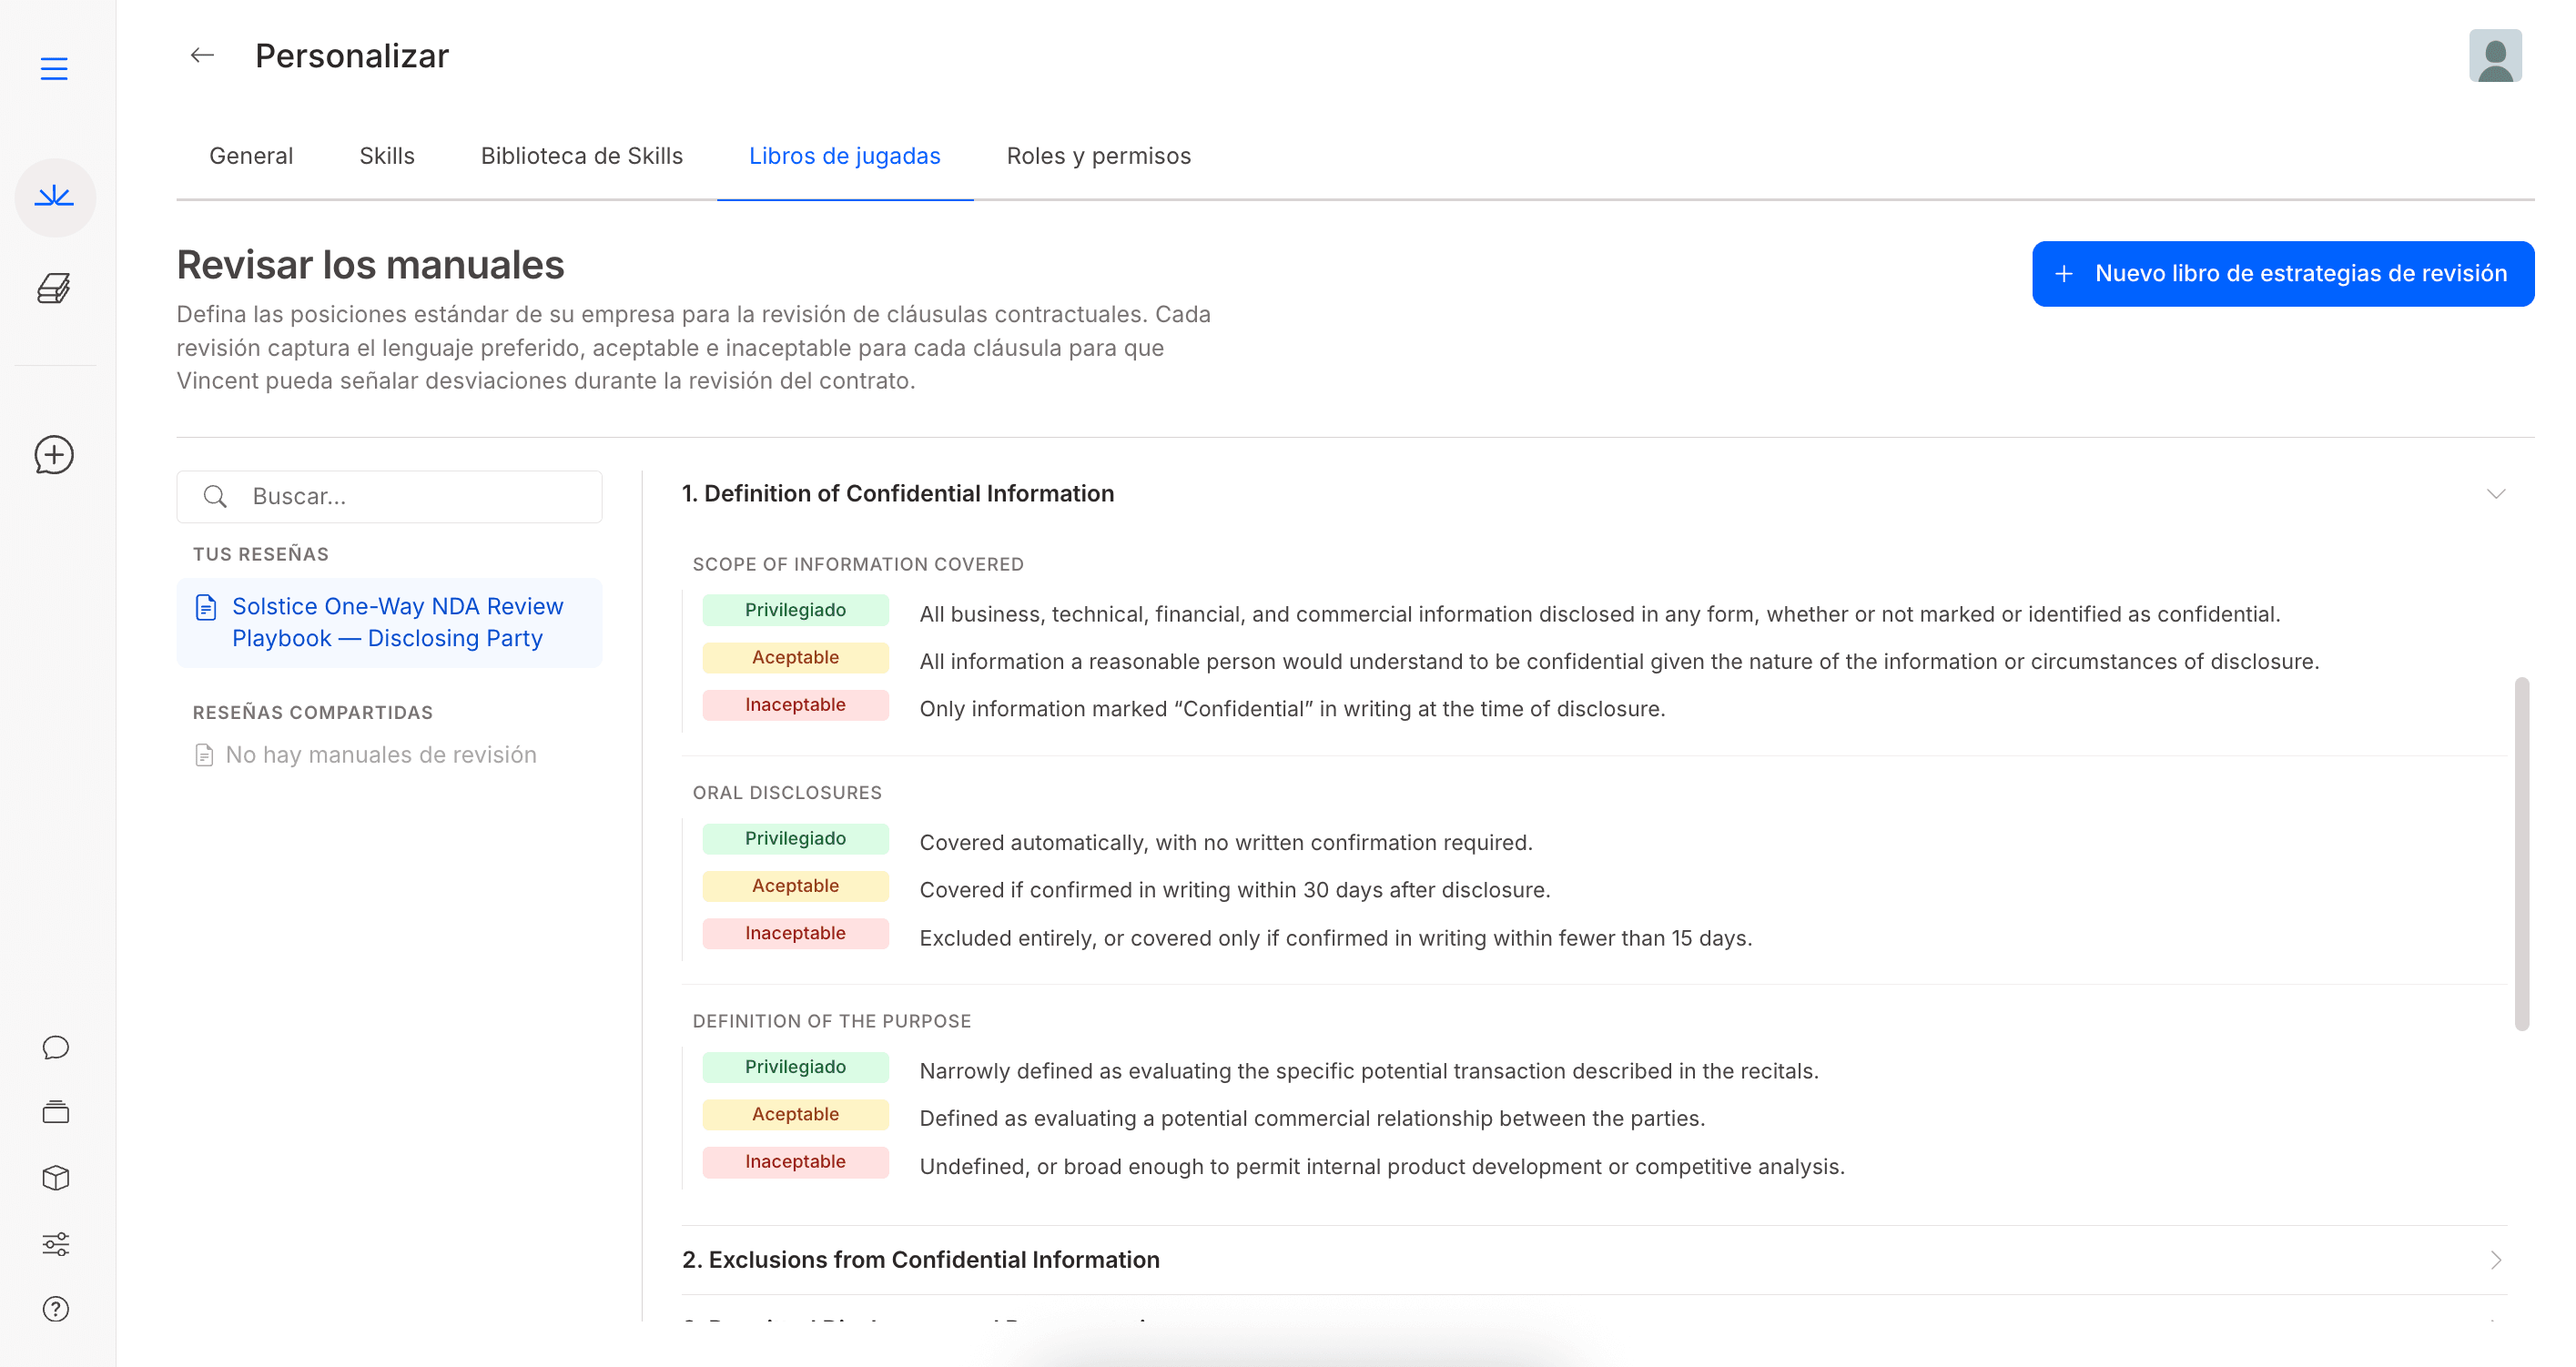Viewport: 2576px width, 1367px height.
Task: Select the Libros de jugadas tab
Action: 845,156
